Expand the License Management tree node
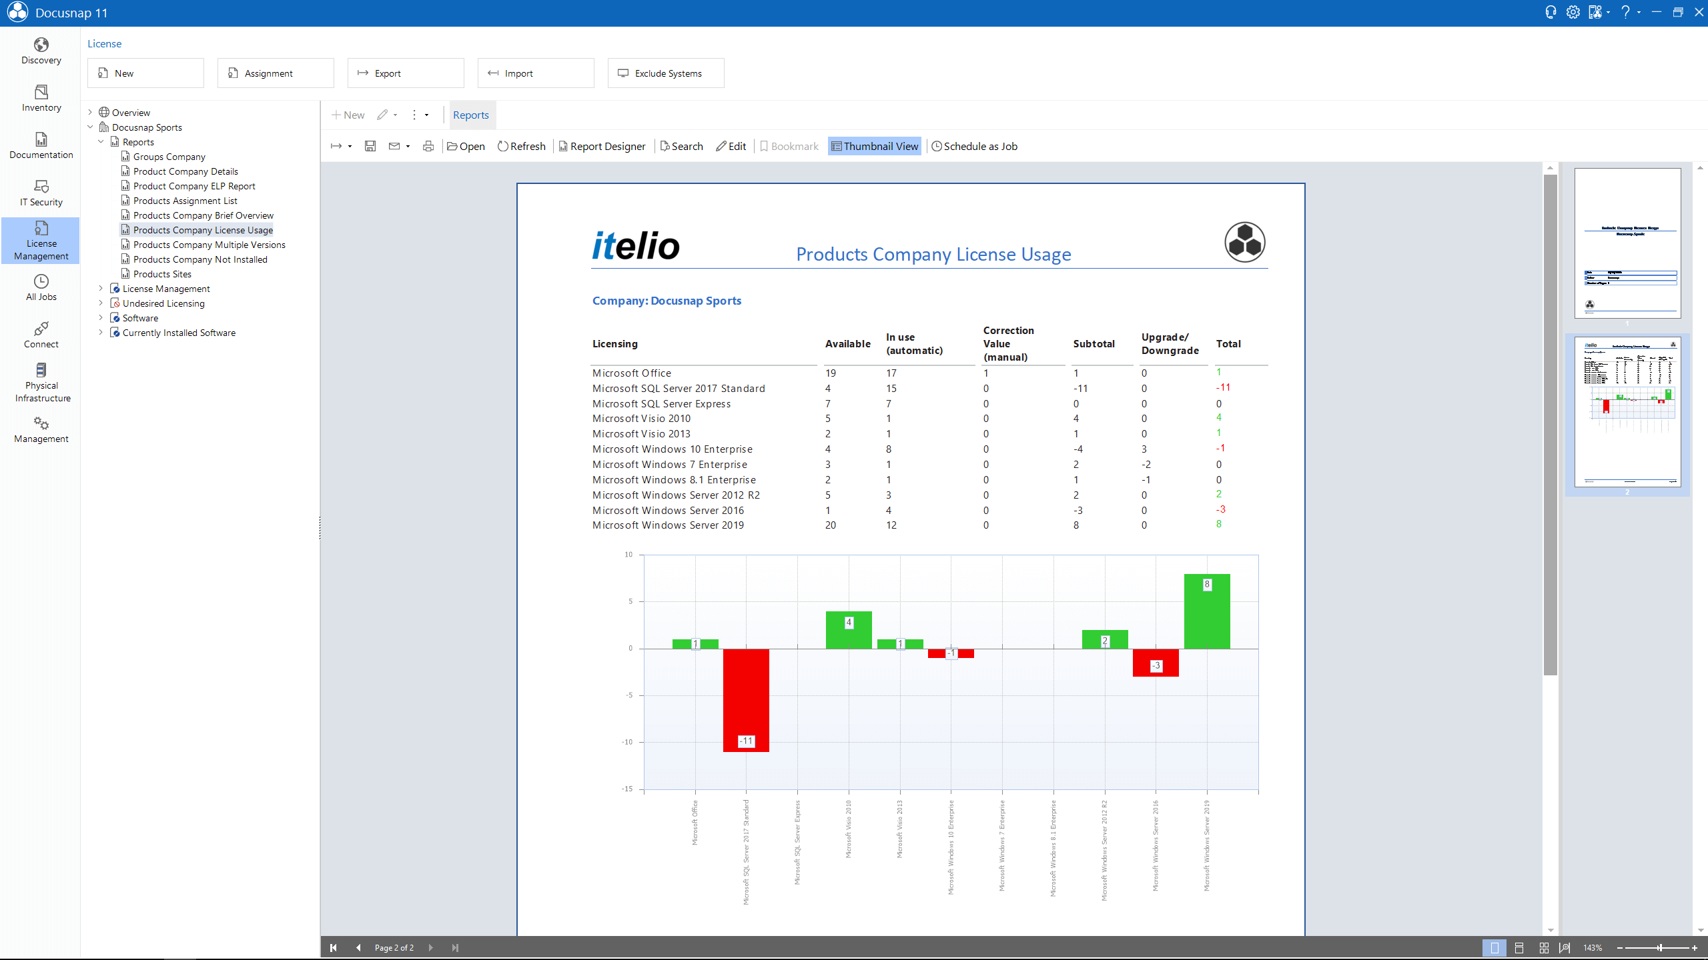 pos(101,288)
